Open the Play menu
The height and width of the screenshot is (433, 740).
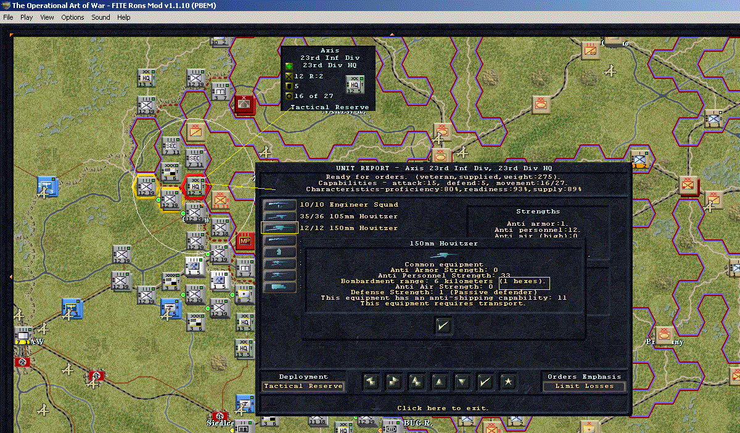[x=27, y=17]
